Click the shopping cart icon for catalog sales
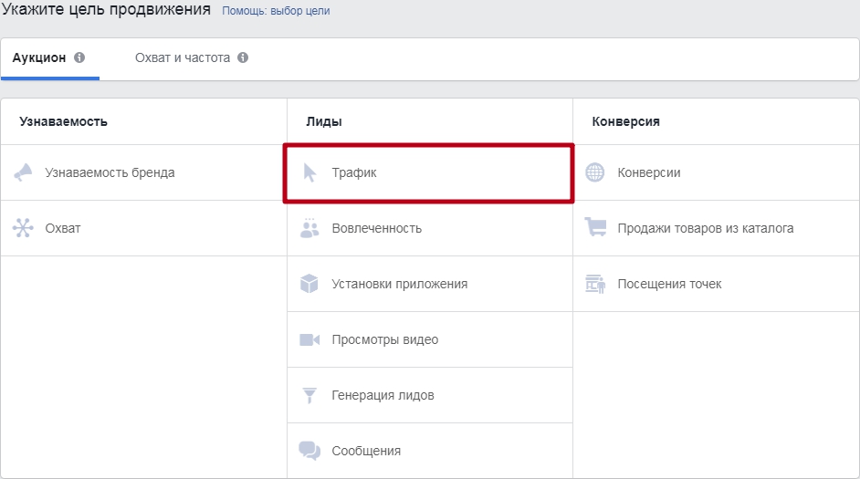The image size is (860, 479). (595, 228)
